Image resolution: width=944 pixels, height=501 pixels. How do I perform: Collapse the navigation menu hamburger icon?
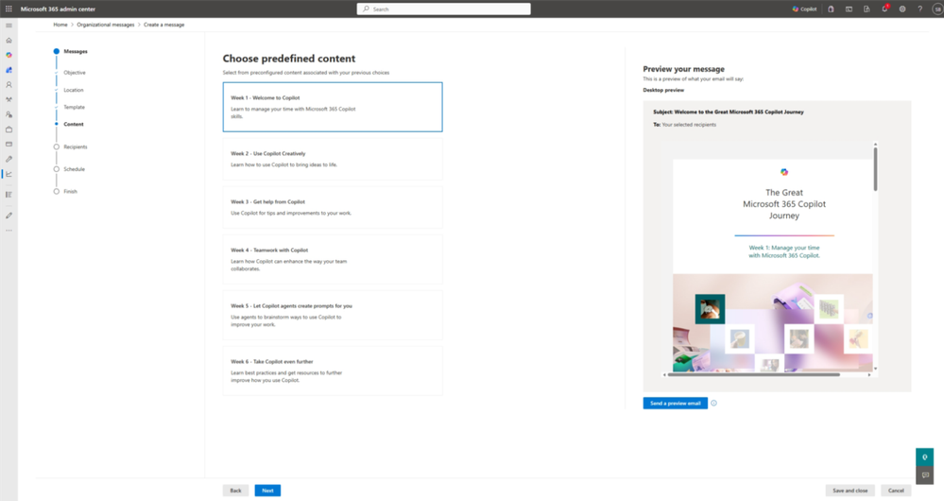(9, 26)
